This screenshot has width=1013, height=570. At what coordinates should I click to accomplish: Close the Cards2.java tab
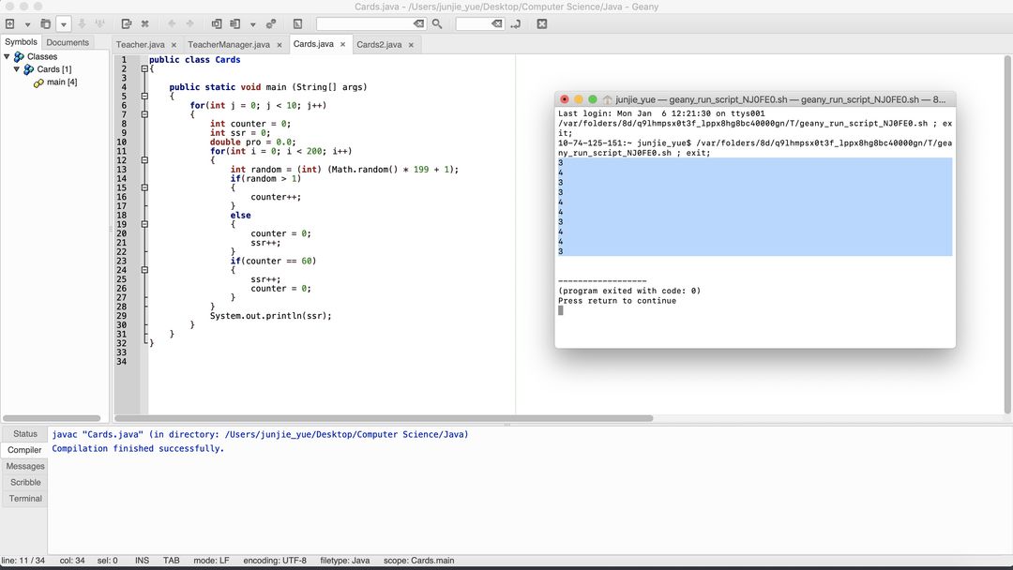click(411, 45)
